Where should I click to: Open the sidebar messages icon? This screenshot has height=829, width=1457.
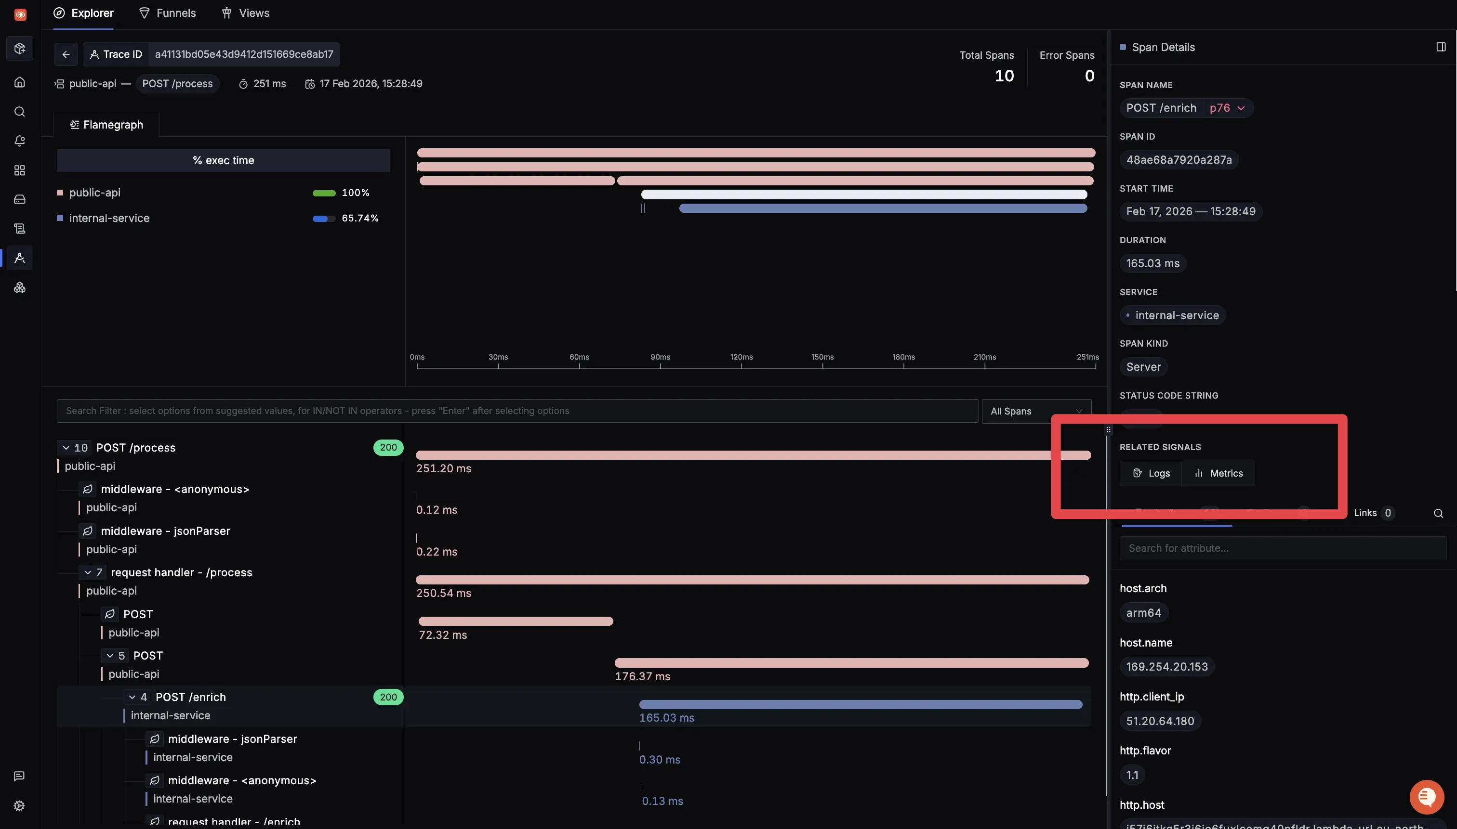tap(19, 776)
